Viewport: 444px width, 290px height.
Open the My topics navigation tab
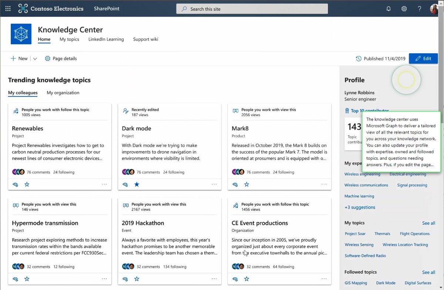tap(69, 39)
